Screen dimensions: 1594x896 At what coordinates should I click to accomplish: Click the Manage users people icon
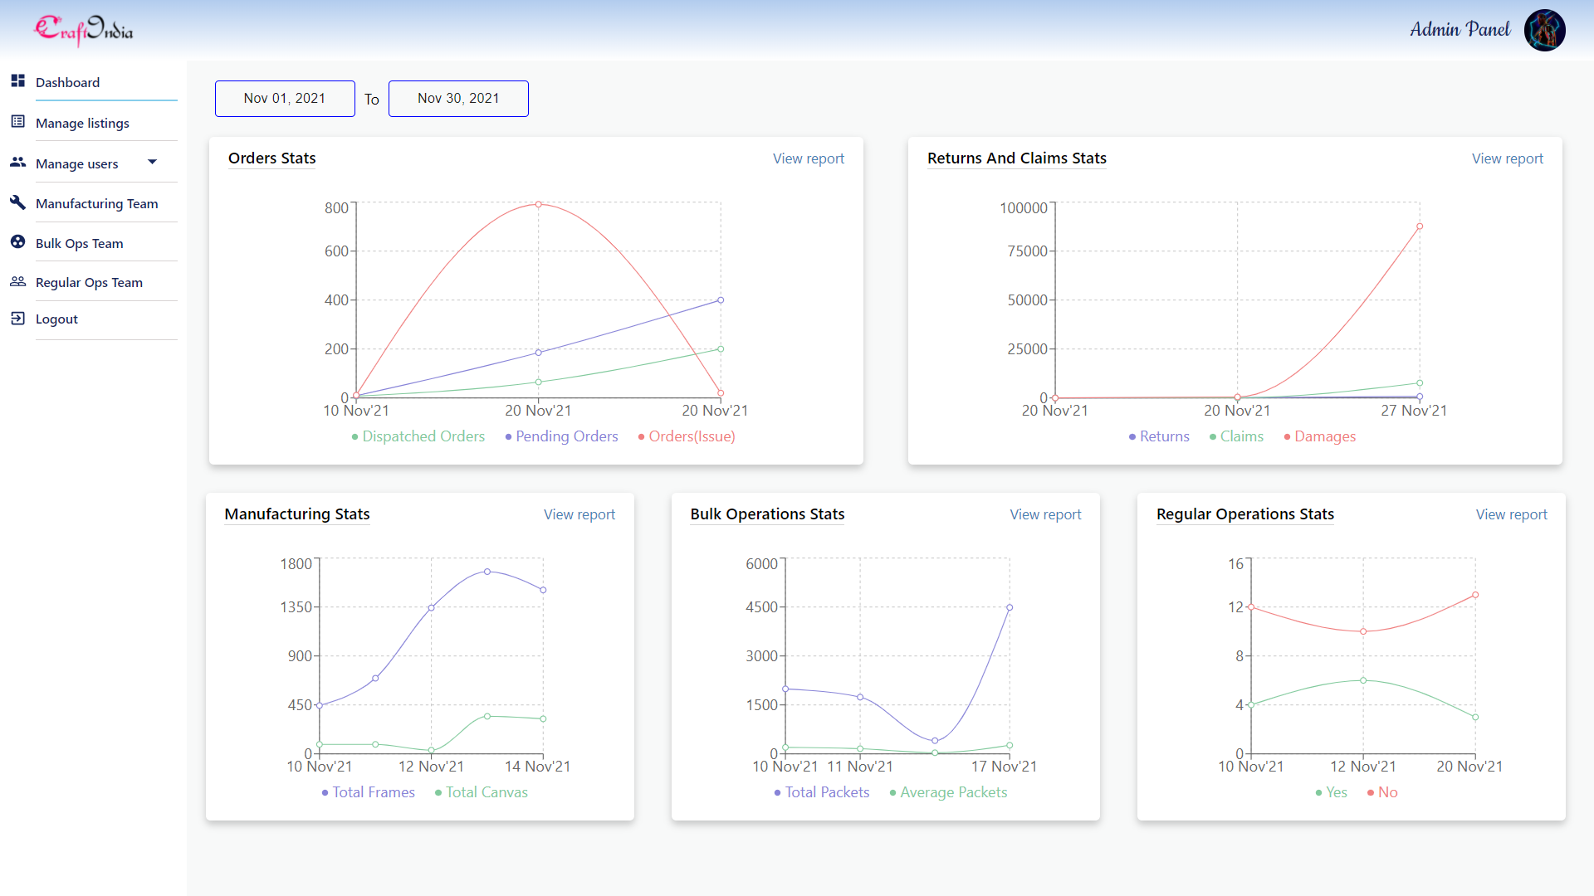18,162
